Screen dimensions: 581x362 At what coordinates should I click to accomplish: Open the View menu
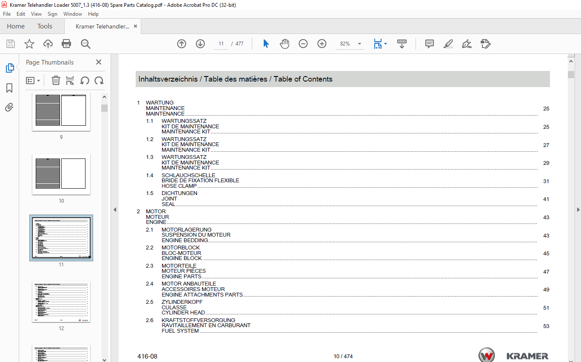pyautogui.click(x=36, y=14)
